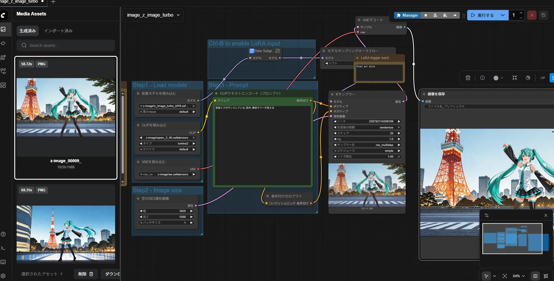This screenshot has height=281, width=554.
Task: Open the 84% zoom level dropdown
Action: 519,276
